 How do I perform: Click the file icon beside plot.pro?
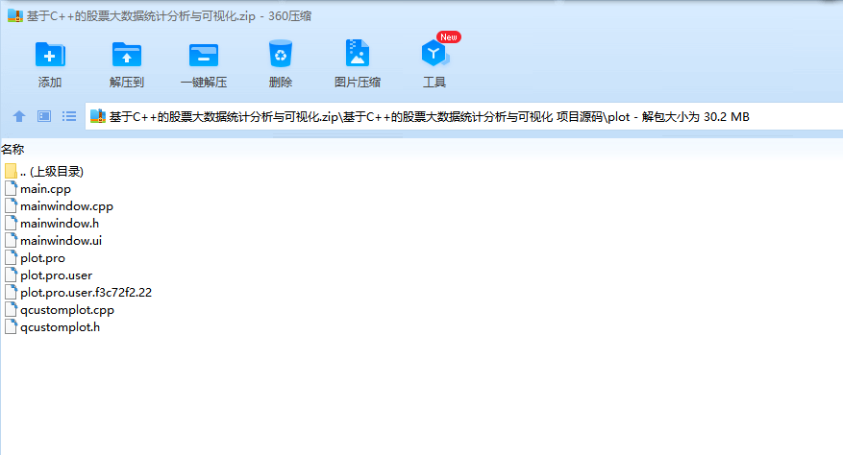(11, 257)
